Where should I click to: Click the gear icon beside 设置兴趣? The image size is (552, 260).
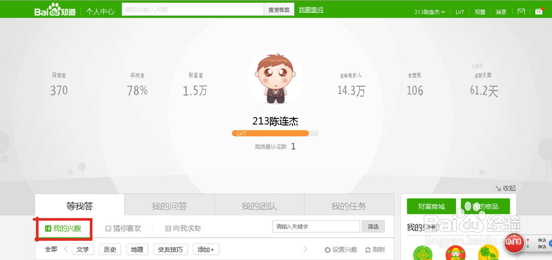[x=327, y=250]
